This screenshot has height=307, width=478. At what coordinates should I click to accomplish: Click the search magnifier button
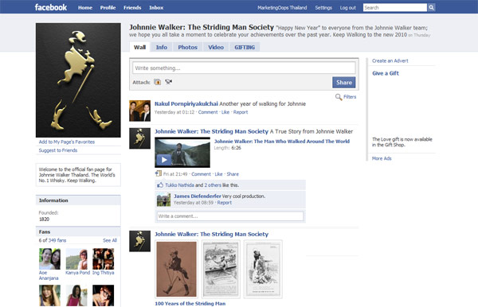(431, 8)
